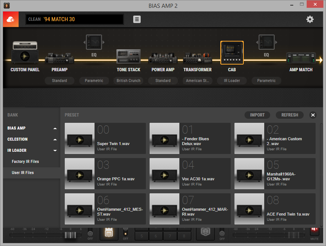Collapse the BIAS AMP bank arrow

[x=55, y=128]
